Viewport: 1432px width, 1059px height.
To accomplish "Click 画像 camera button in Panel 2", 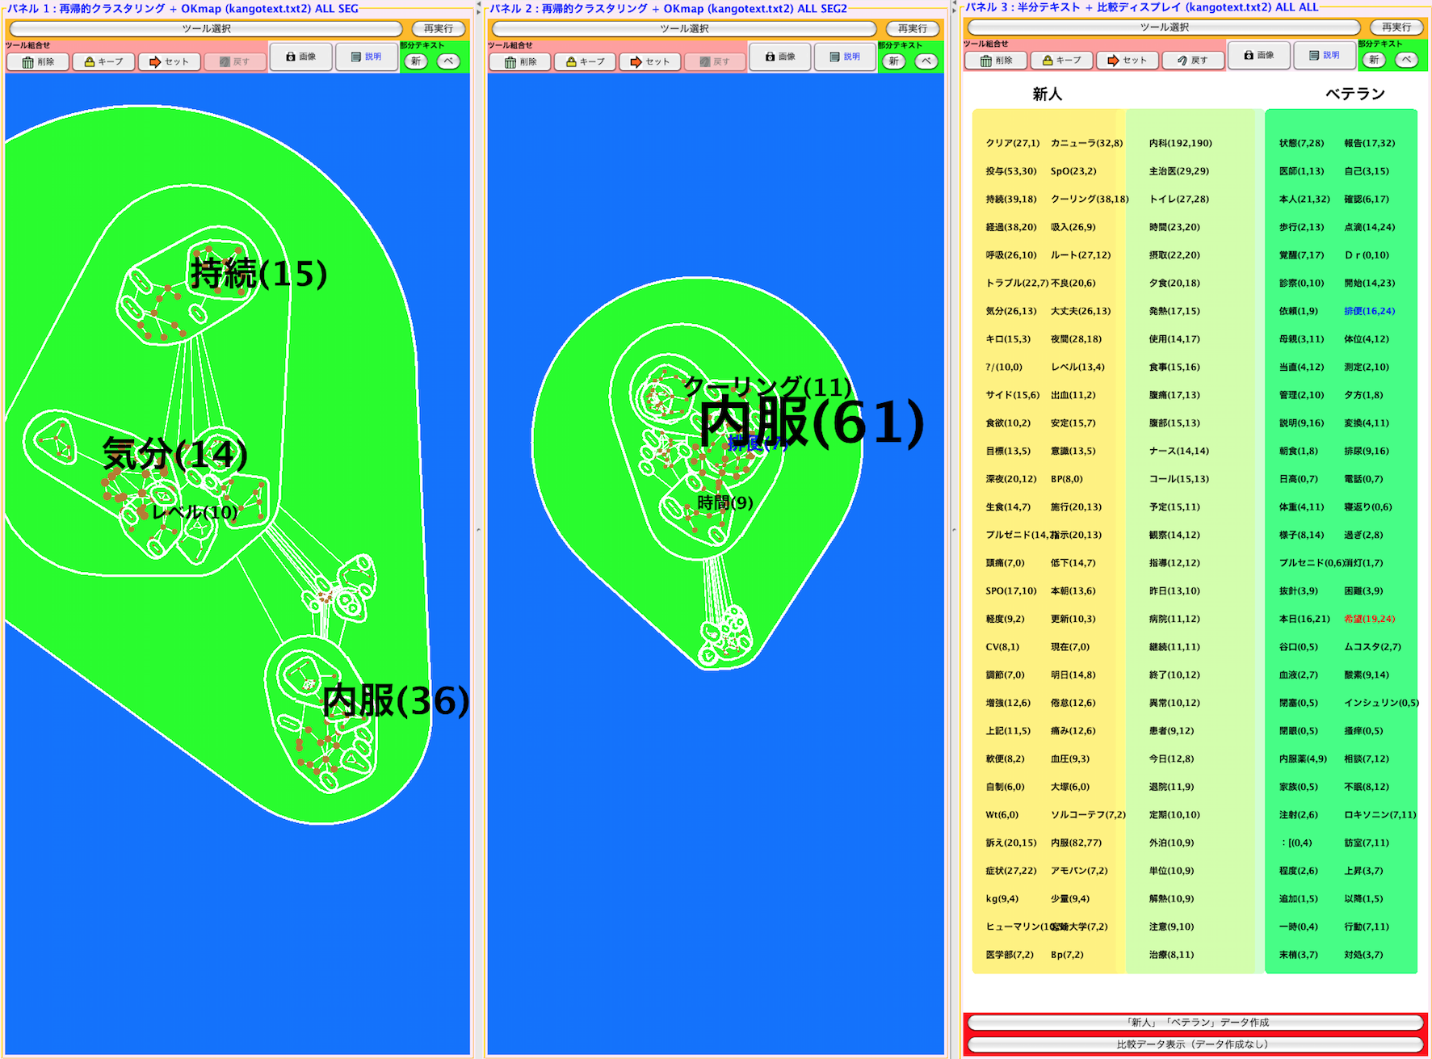I will pyautogui.click(x=779, y=57).
